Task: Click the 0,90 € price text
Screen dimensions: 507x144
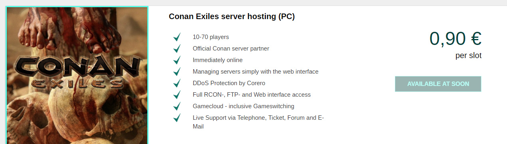Action: tap(455, 39)
